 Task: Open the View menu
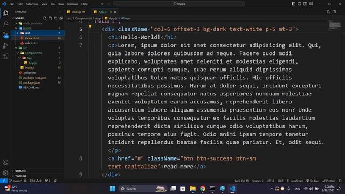pos(44,4)
